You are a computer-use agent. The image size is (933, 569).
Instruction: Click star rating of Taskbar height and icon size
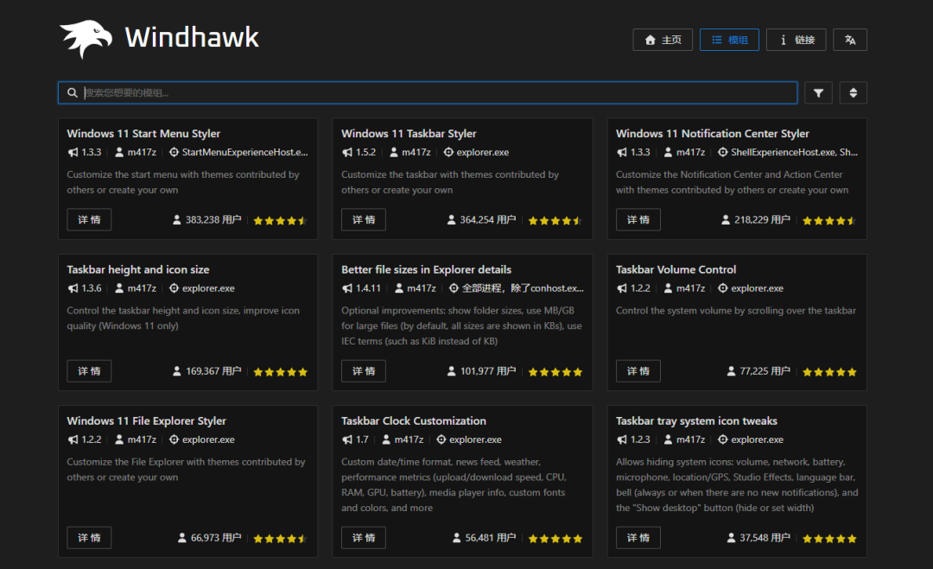click(x=280, y=372)
